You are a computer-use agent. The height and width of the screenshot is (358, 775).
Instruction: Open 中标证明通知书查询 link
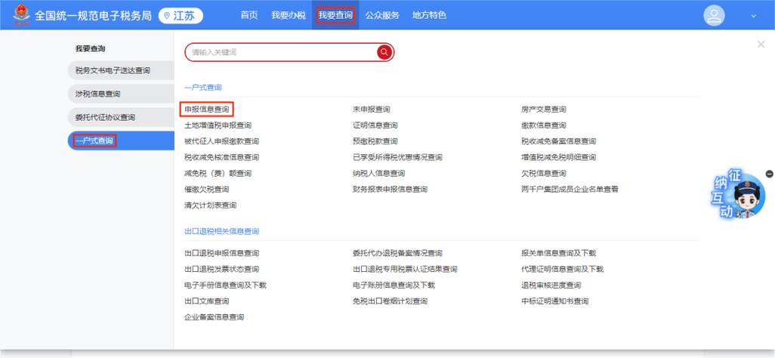(x=555, y=301)
